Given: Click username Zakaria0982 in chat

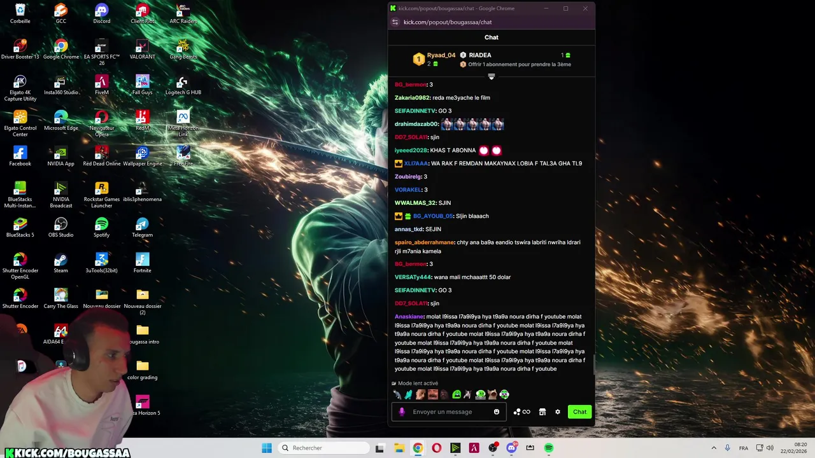Looking at the screenshot, I should tap(412, 98).
